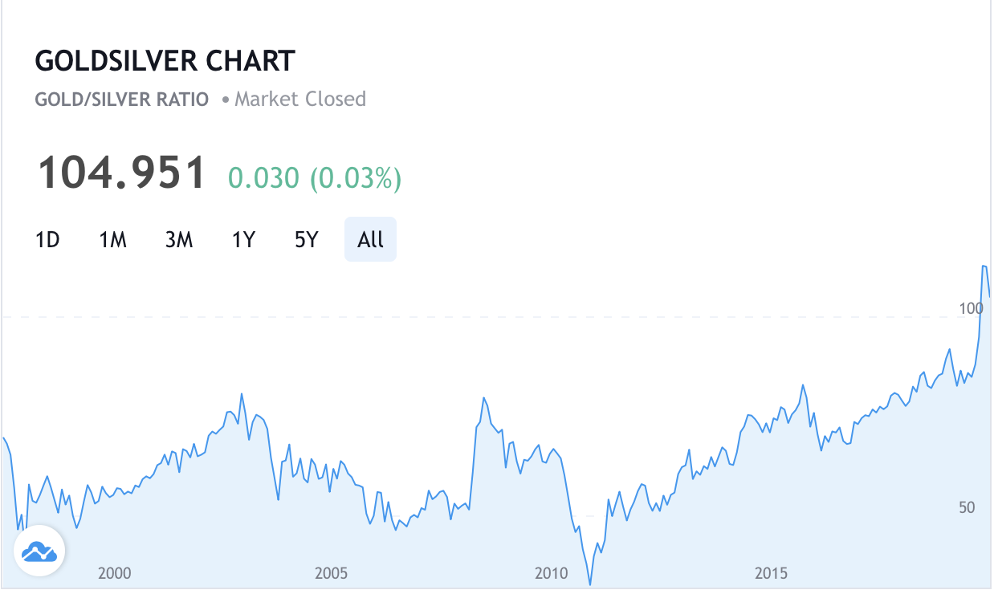The image size is (994, 594).
Task: Select the 5Y range tab
Action: tap(307, 239)
